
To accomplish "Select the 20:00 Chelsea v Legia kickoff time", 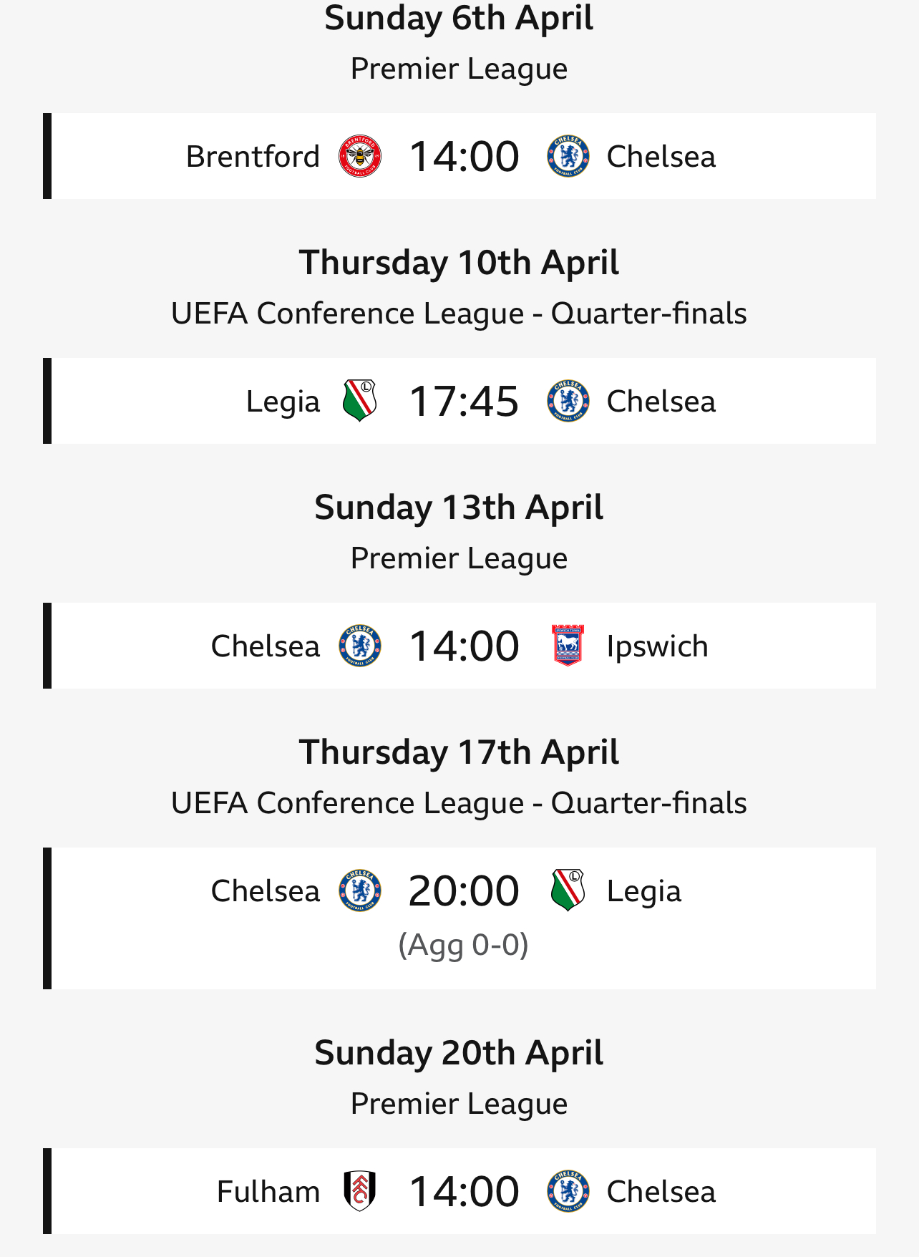I will (x=464, y=891).
